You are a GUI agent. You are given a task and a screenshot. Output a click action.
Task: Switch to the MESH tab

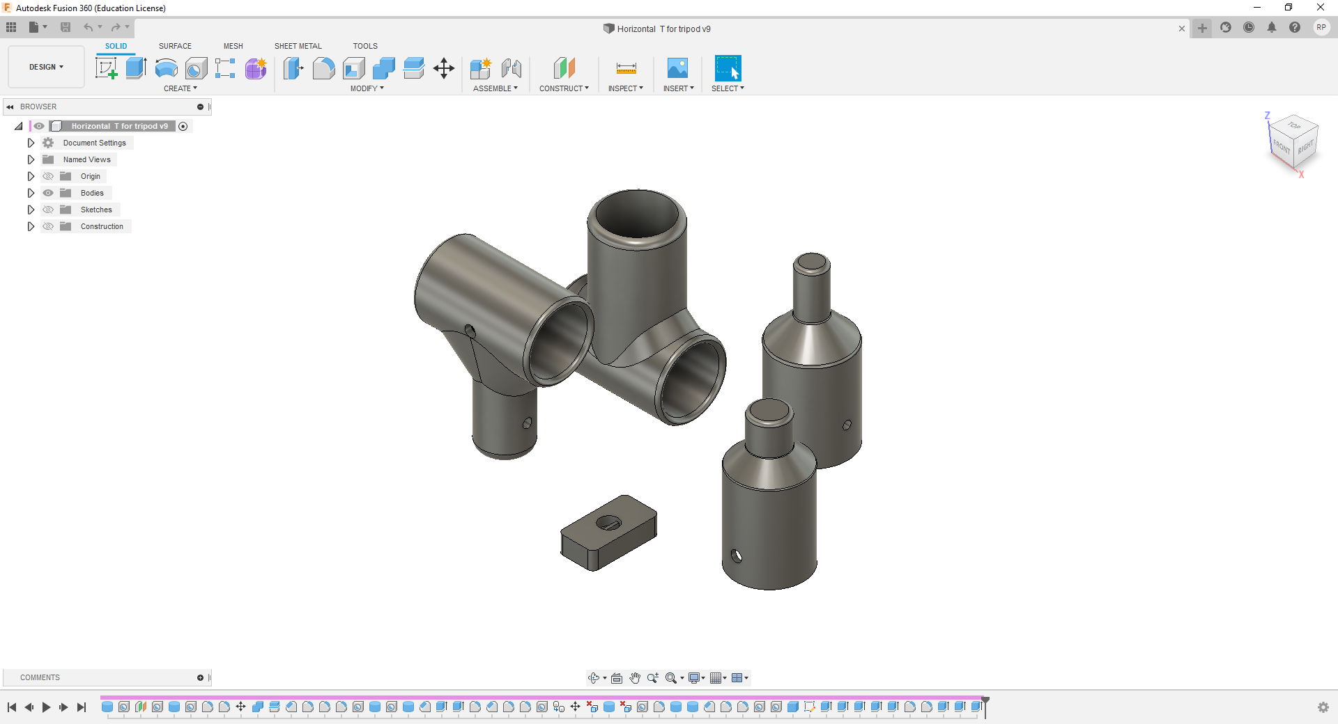[233, 46]
